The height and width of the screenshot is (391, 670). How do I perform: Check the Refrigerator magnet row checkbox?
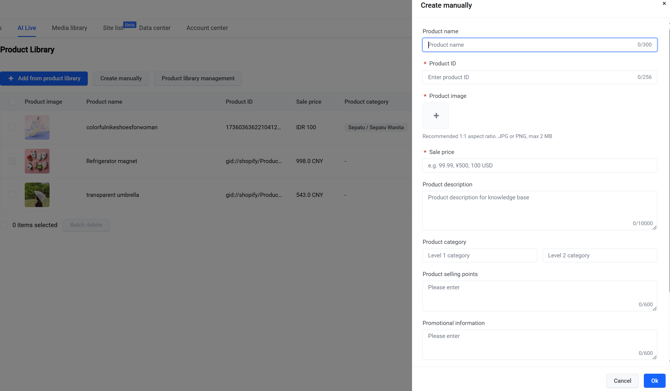pyautogui.click(x=12, y=161)
